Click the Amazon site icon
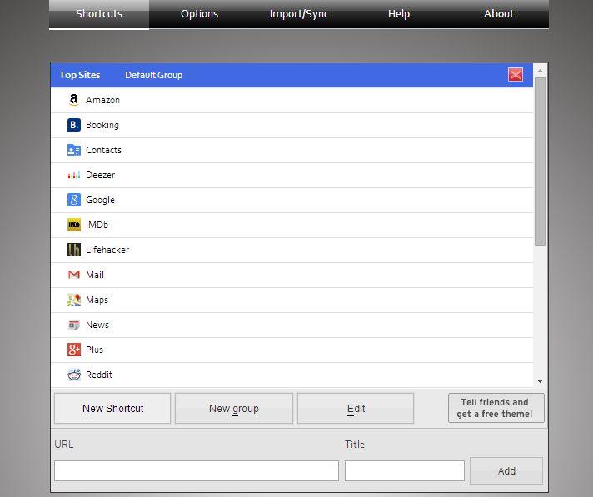Screen dimensions: 593x497 [74, 100]
